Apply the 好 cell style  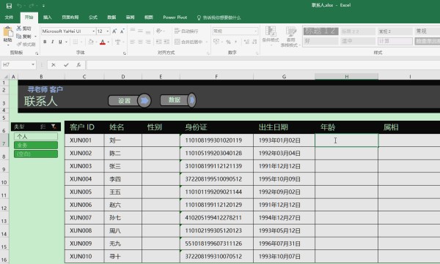320,41
